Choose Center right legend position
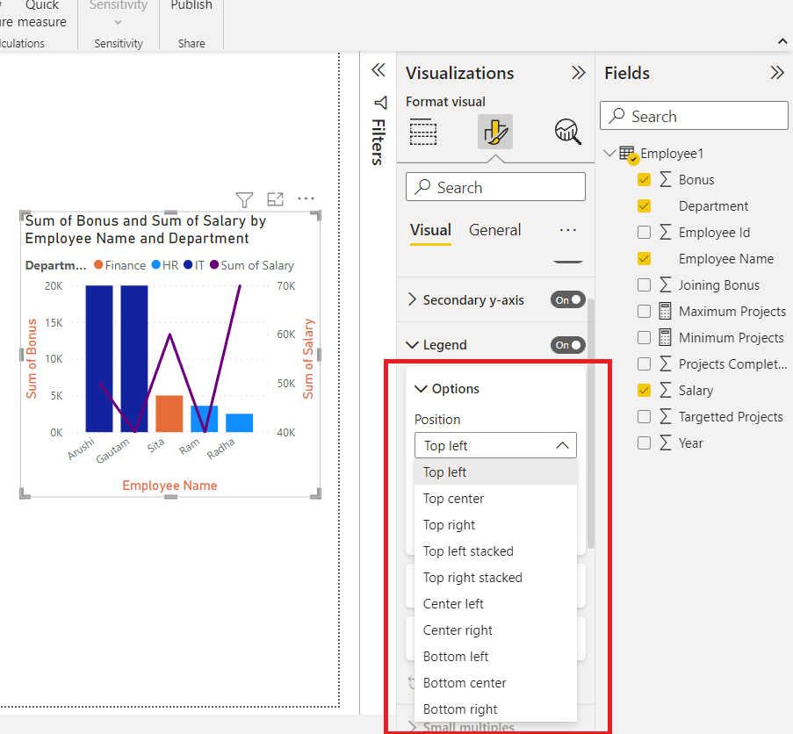Screen dimensions: 793x734 click(x=495, y=630)
